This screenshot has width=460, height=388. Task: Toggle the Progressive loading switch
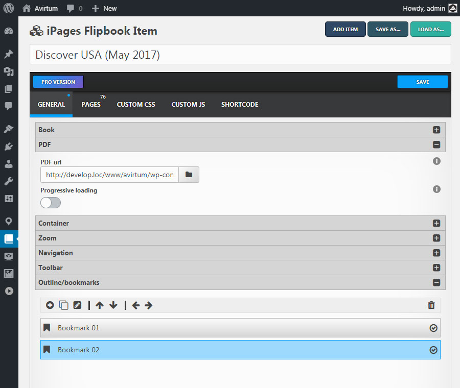(51, 203)
